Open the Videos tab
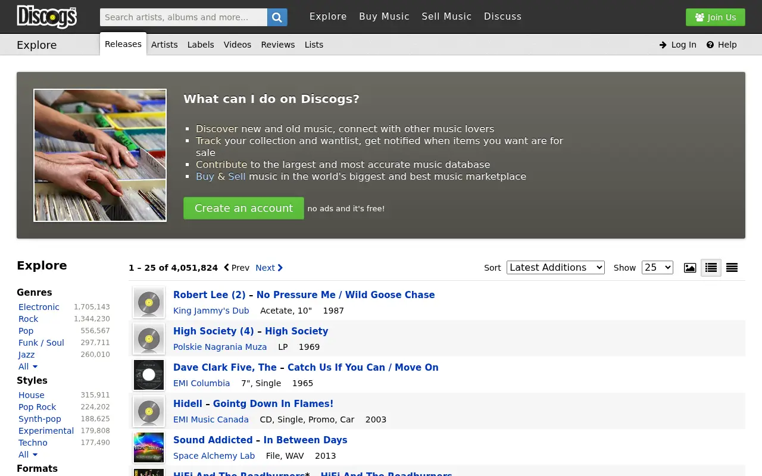Screen dimensions: 762x476 (238, 45)
